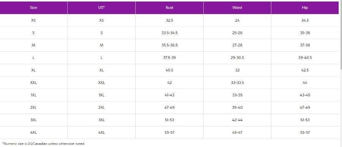Screen dimensions: 342x147
Task: Click the XS size row label
Action: click(x=33, y=20)
